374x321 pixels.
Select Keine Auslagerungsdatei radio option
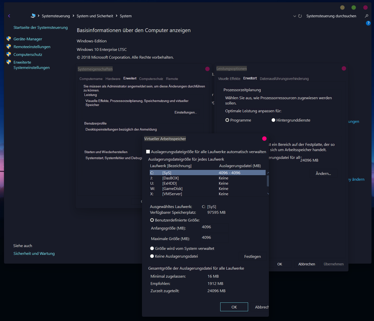[x=152, y=256]
